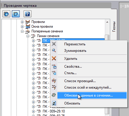Screen dimensions: 129x116
Task: Select the Поперечные сечения tree label
Action: (47, 31)
